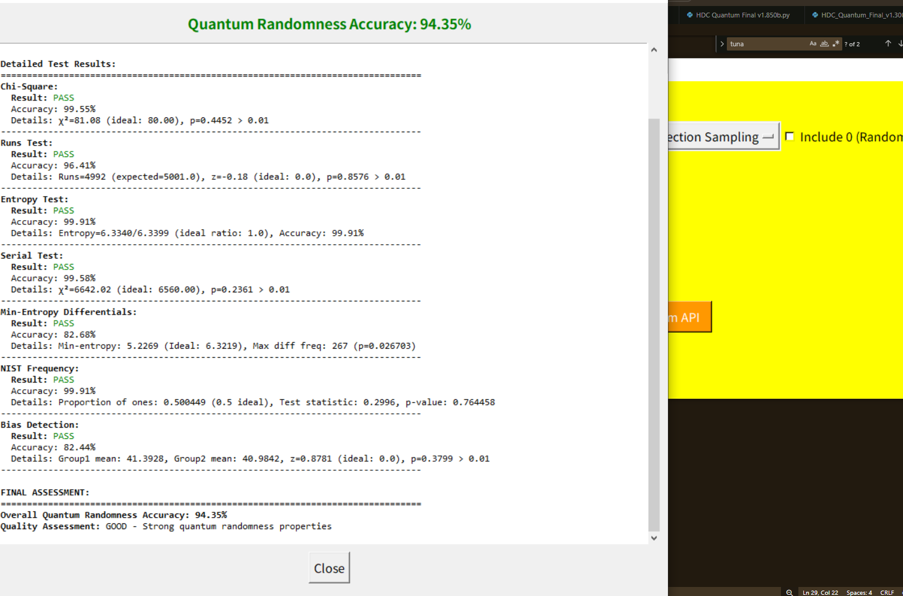Switch to the HDC_Quantum_Final_v1.30 tab
The image size is (903, 596).
[x=857, y=15]
